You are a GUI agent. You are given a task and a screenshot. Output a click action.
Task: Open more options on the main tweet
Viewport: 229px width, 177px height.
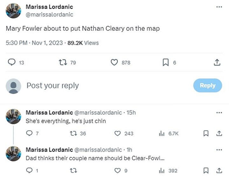click(x=219, y=7)
